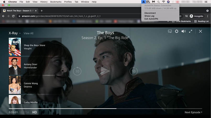
Task: Open the Window menu
Action: point(85,2)
